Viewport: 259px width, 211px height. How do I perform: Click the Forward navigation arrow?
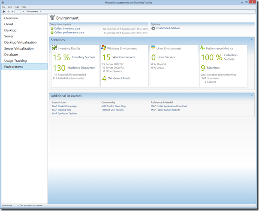(x=9, y=12)
